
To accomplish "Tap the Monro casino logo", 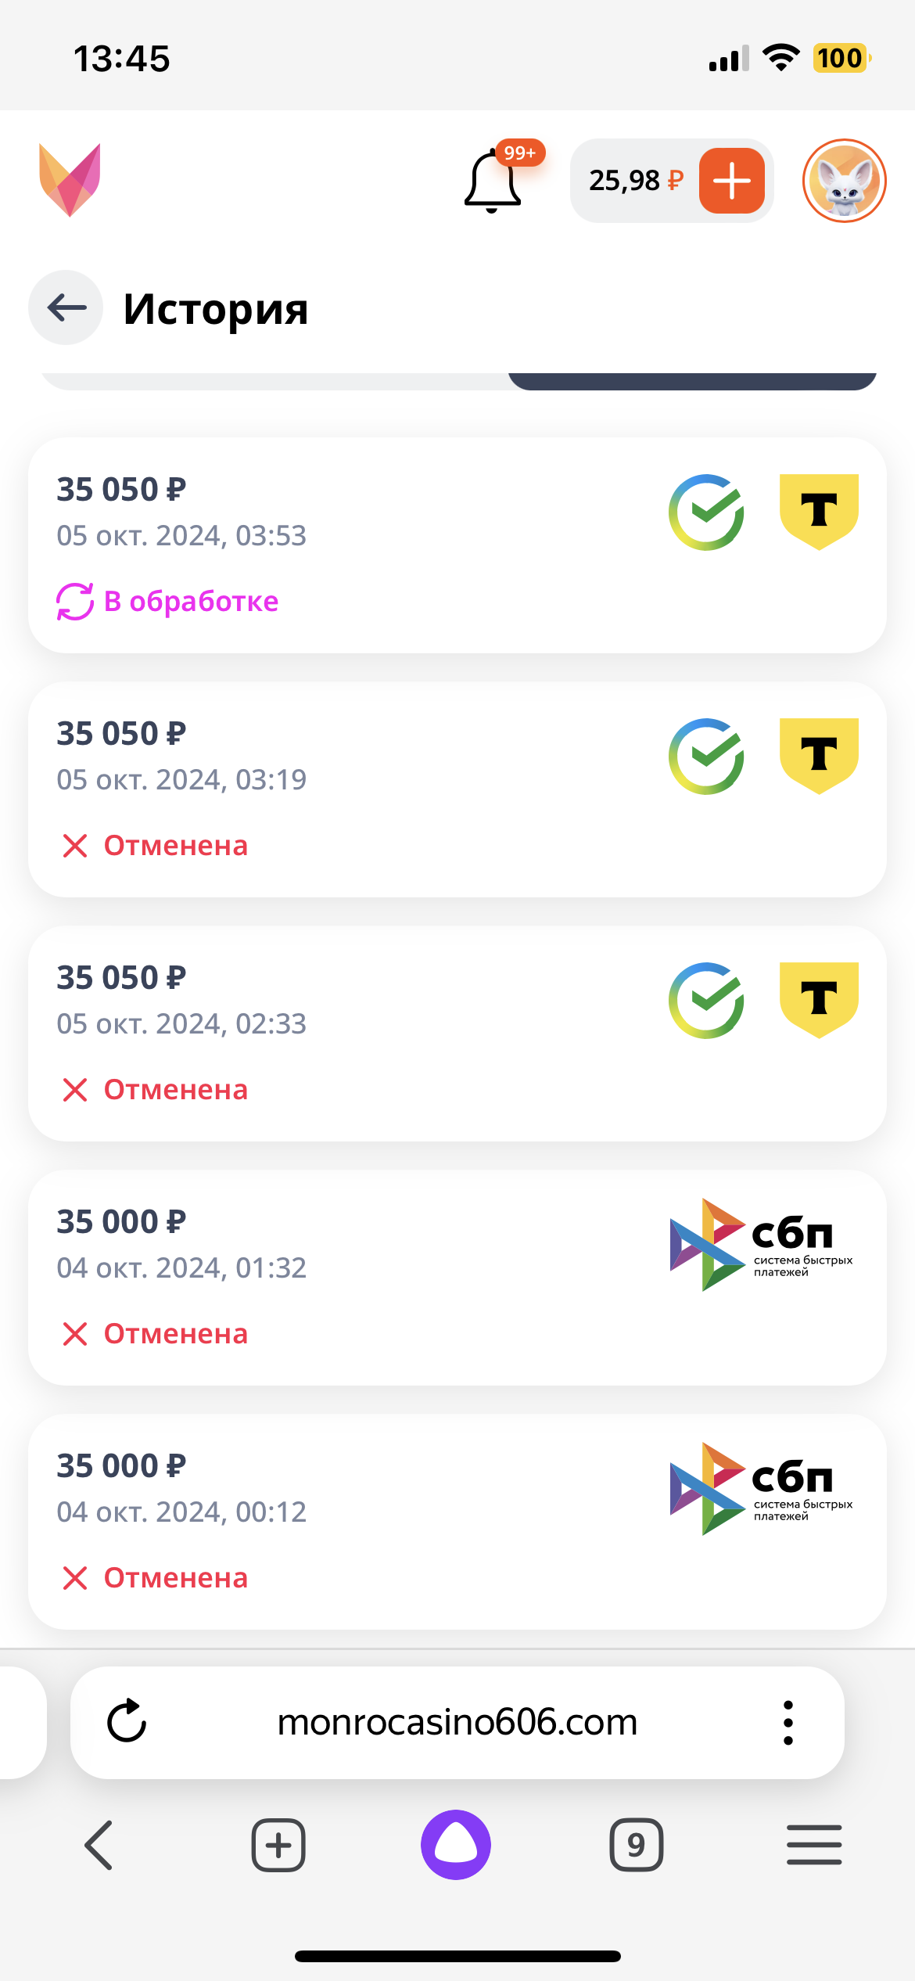I will pyautogui.click(x=70, y=180).
